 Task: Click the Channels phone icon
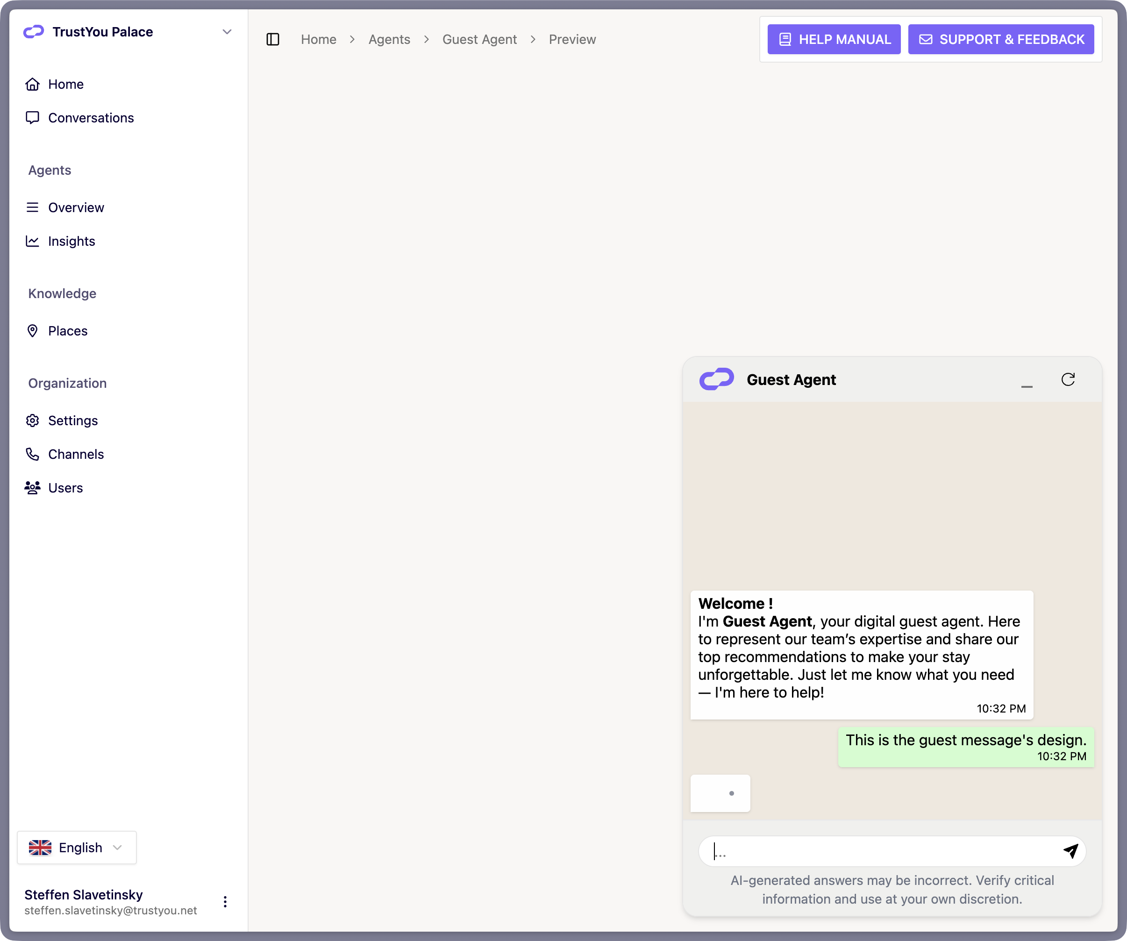pos(33,454)
